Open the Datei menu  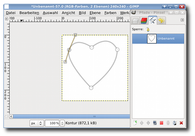11,13
